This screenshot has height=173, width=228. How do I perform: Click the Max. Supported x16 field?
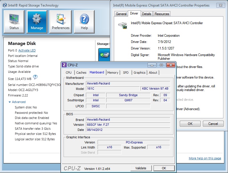(x=159, y=147)
